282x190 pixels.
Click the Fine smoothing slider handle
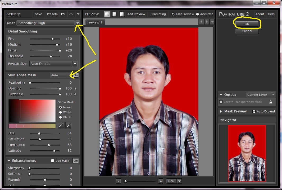pyautogui.click(x=53, y=39)
